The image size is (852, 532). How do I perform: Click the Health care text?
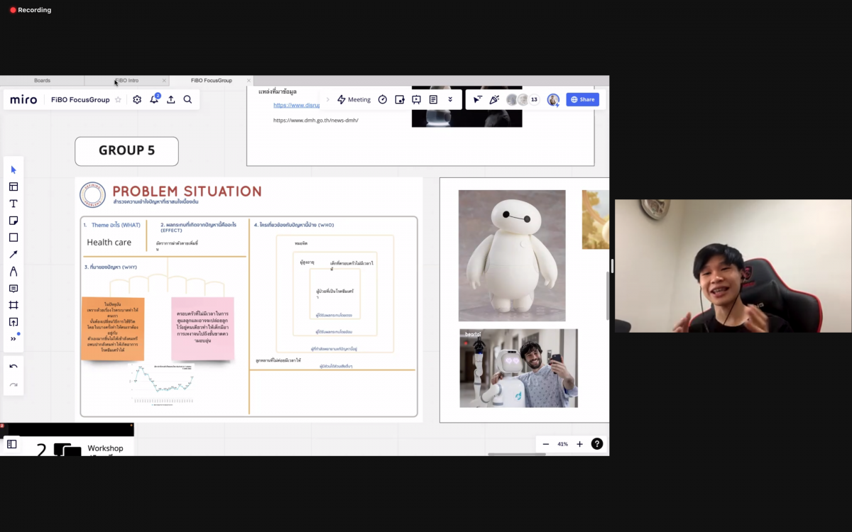(x=109, y=243)
